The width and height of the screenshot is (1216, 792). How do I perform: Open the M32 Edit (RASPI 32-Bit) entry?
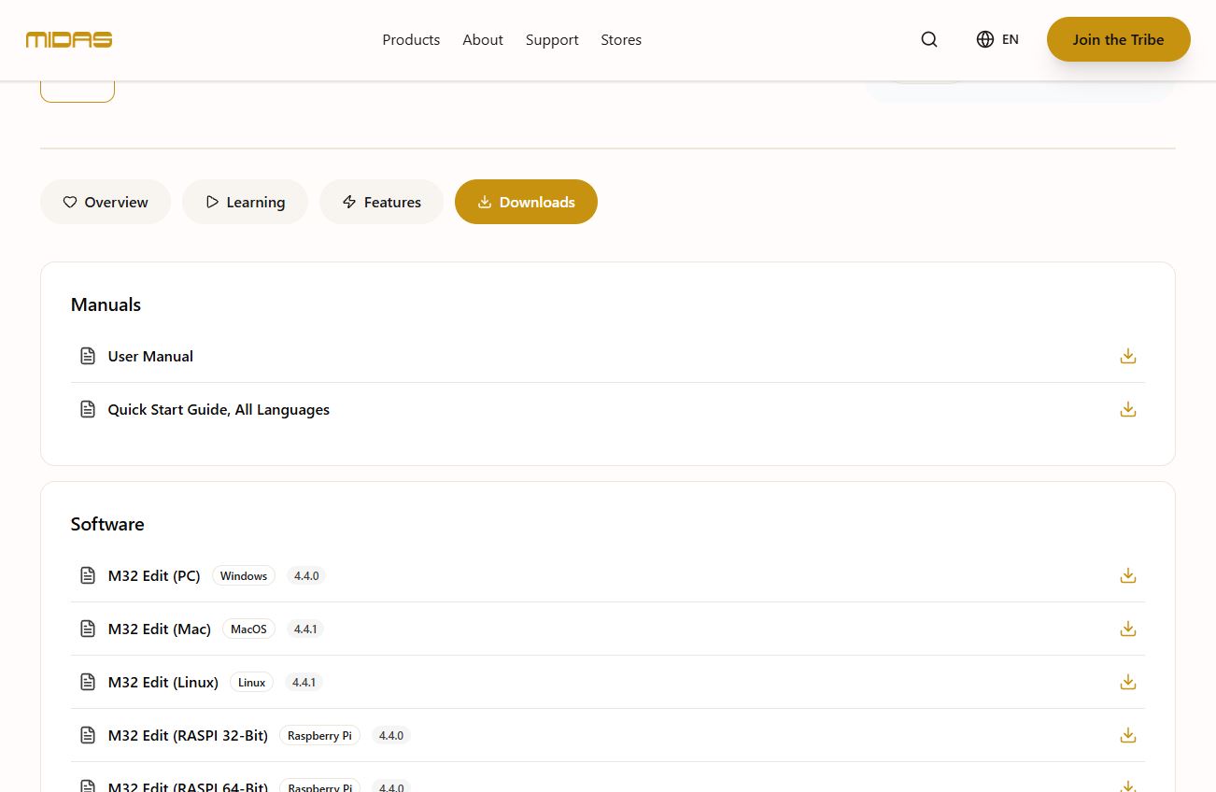point(188,735)
